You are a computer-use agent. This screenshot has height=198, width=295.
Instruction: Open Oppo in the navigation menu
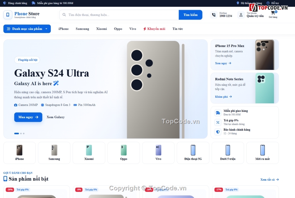[x=118, y=29]
